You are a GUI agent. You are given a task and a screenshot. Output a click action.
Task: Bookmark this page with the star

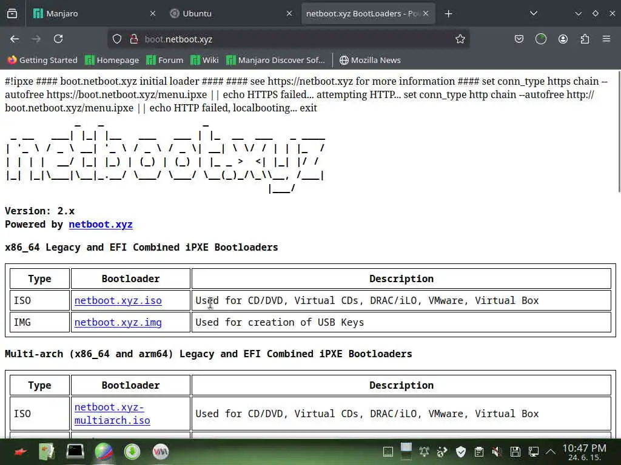[x=460, y=39]
